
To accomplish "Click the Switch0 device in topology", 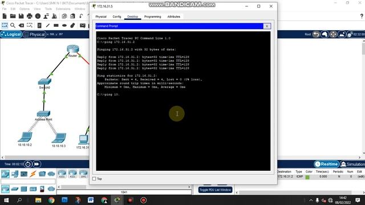I will pos(44,81).
